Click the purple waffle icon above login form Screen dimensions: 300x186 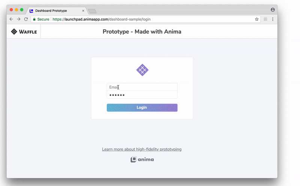(x=142, y=70)
